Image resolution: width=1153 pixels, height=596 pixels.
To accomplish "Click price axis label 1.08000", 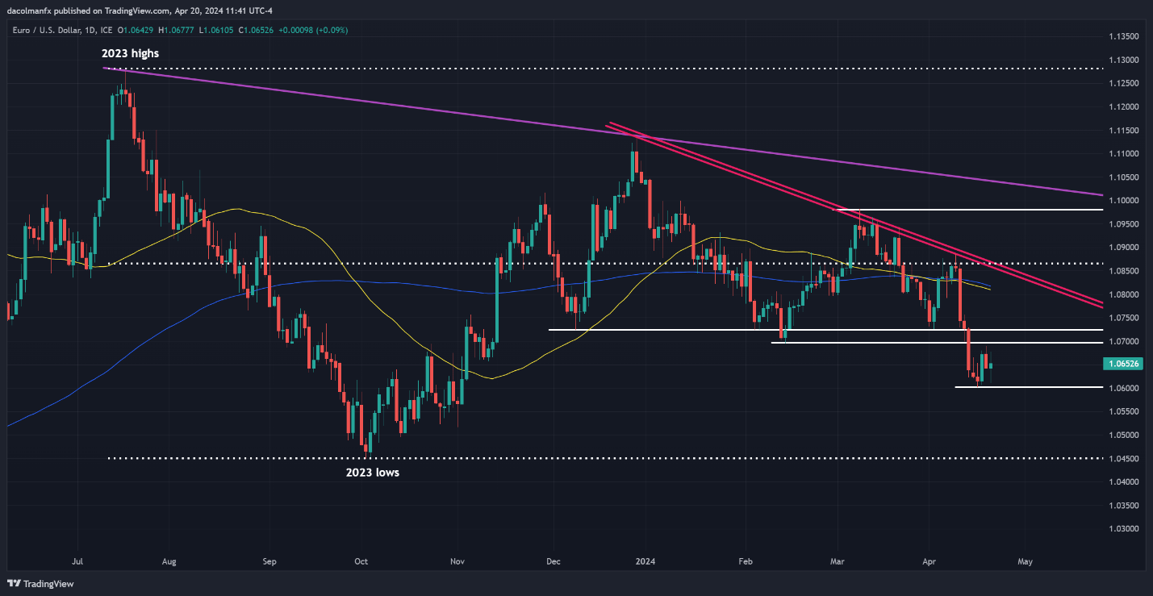I will pos(1124,294).
